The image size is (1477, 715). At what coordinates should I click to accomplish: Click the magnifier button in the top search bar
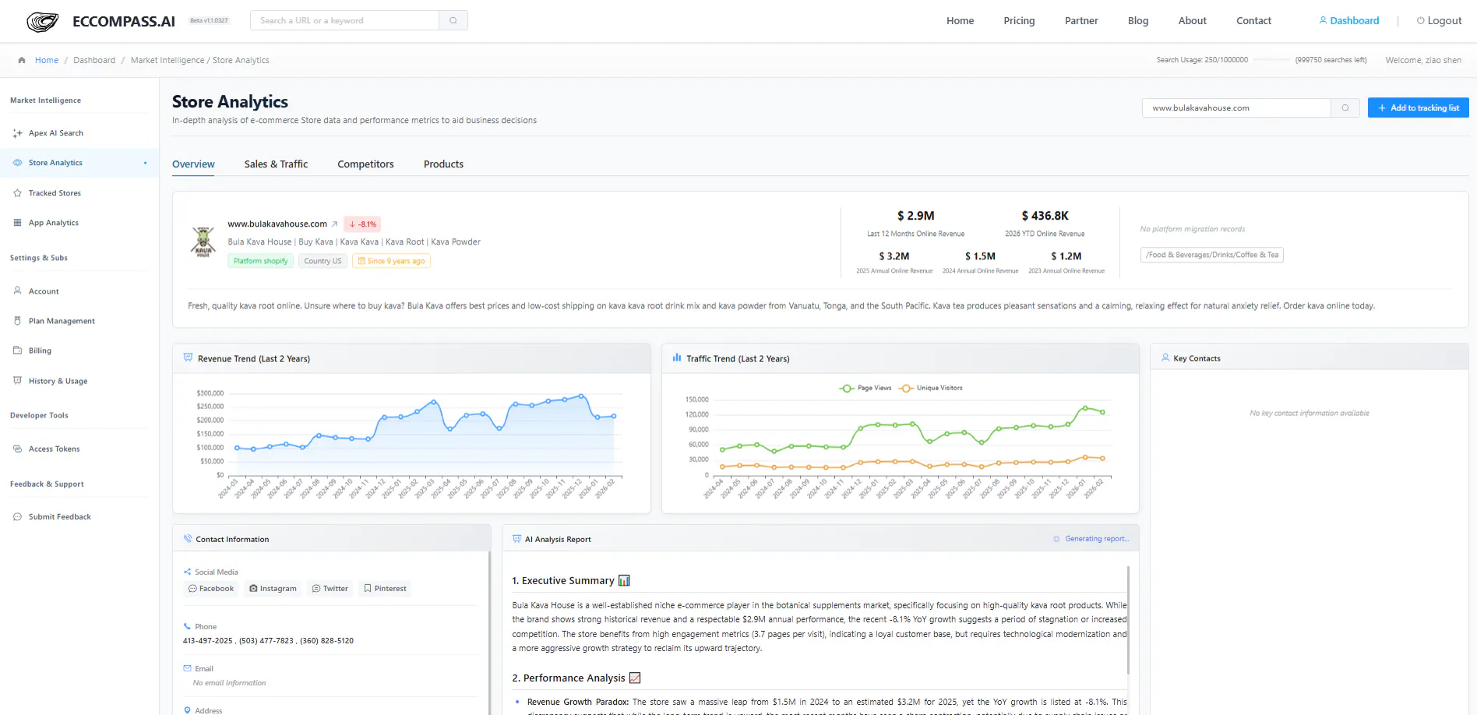(453, 20)
